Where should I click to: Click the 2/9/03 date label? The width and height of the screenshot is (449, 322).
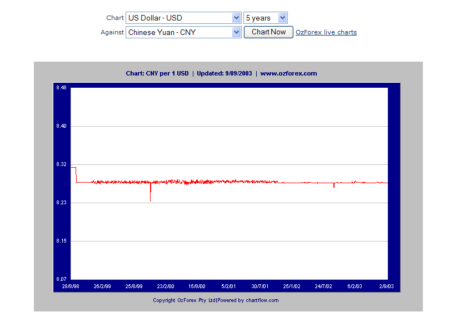point(386,286)
